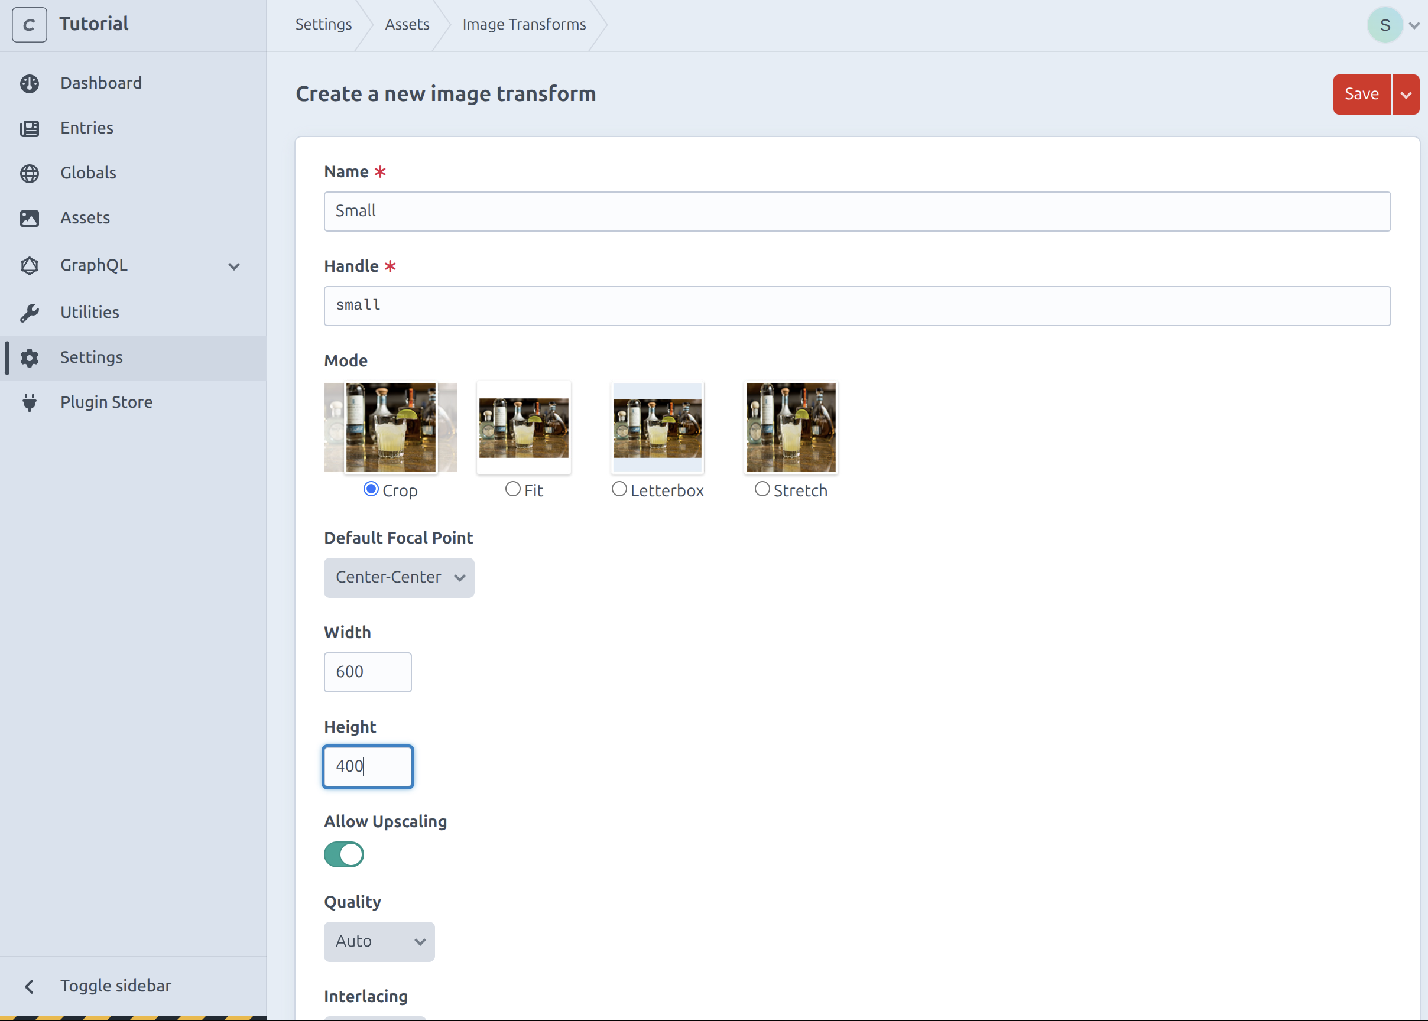Click the Dashboard gauge icon in sidebar
Screen dimensions: 1428x1021
click(x=30, y=84)
